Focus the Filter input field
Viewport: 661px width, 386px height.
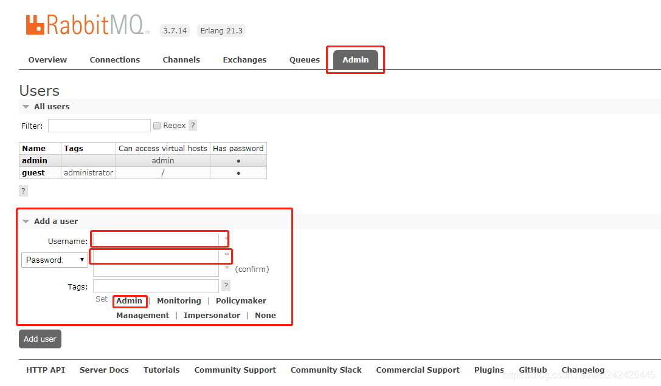pyautogui.click(x=99, y=126)
